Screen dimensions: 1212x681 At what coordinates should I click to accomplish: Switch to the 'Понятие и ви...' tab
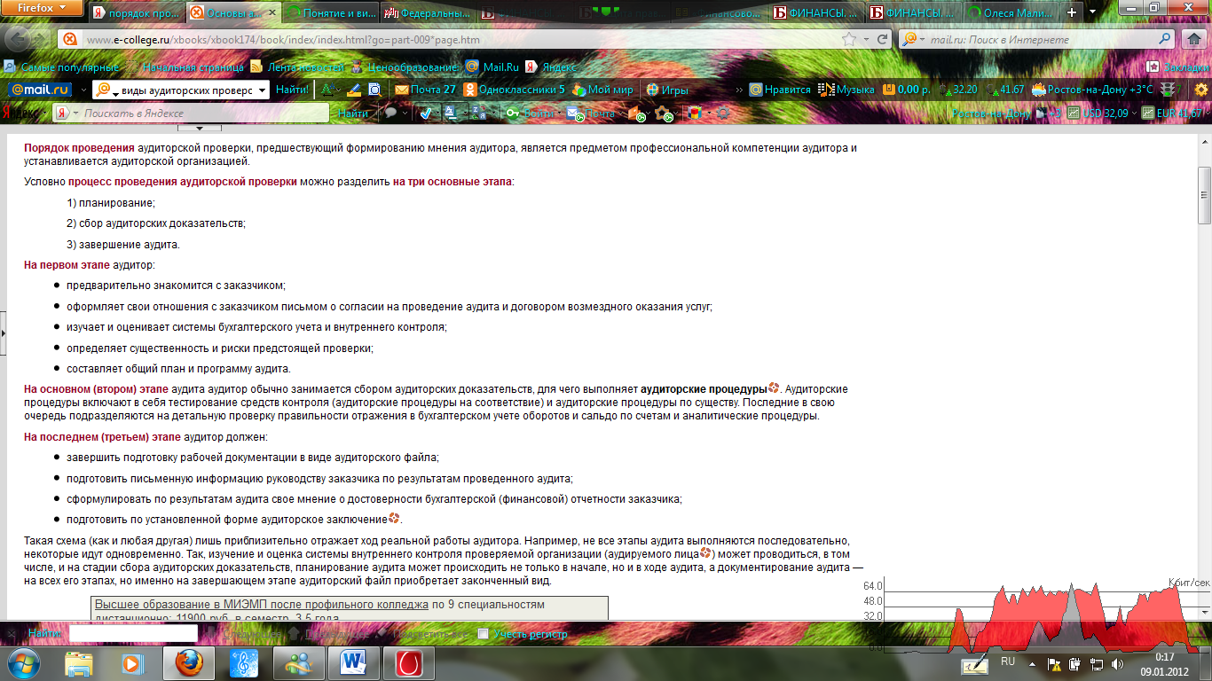[330, 13]
